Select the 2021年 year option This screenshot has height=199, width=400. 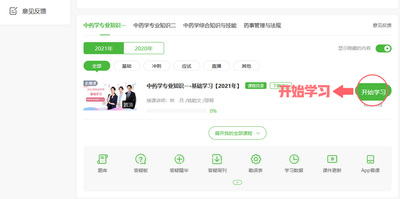(103, 48)
